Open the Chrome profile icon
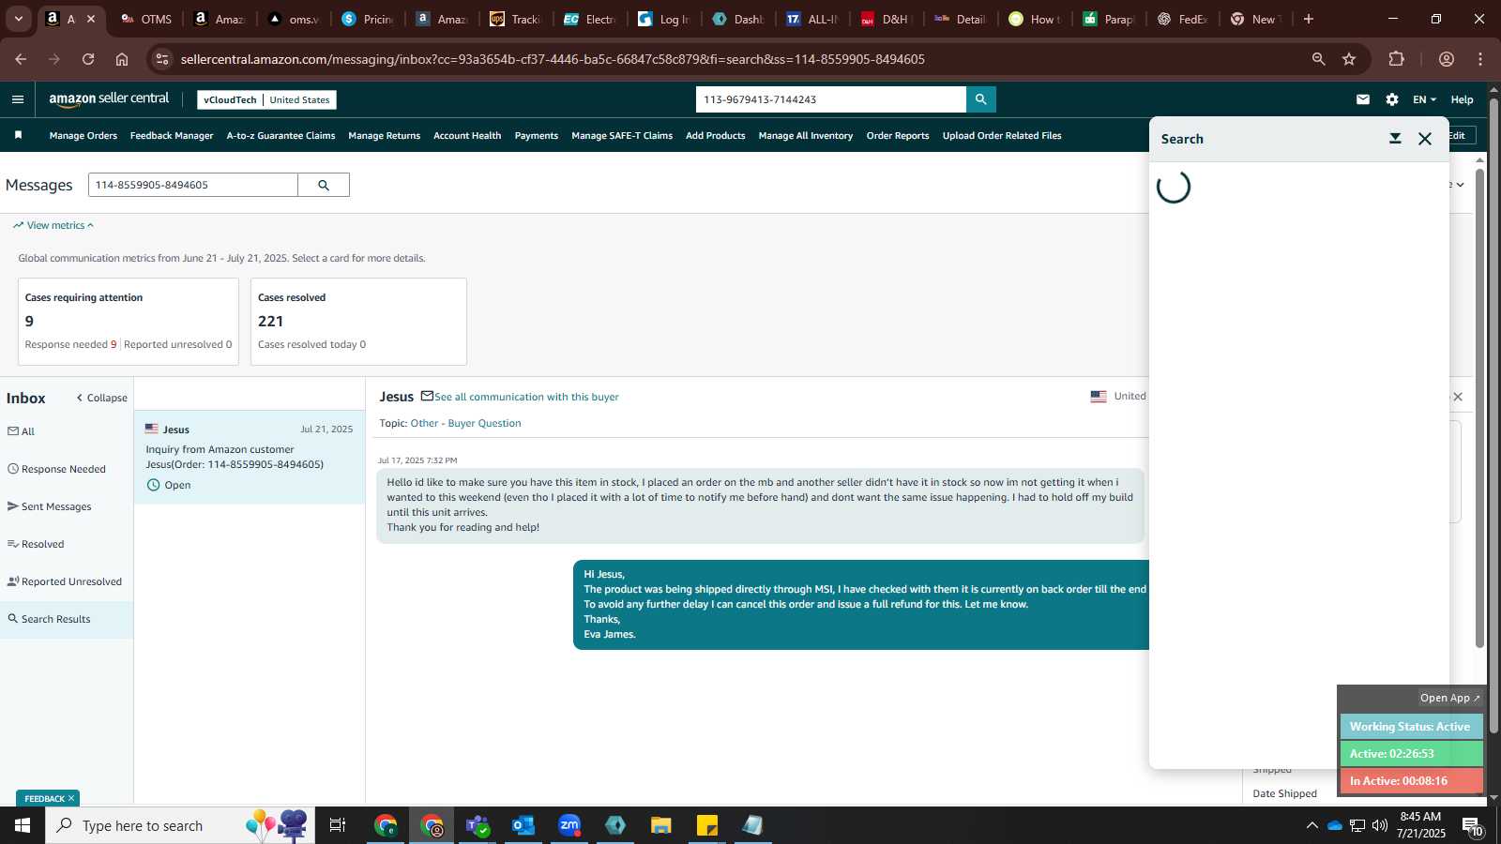This screenshot has height=844, width=1501. click(x=1447, y=59)
